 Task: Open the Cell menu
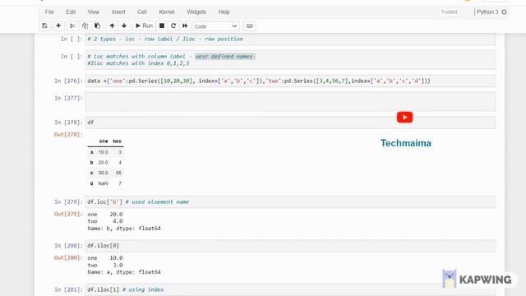tap(142, 12)
